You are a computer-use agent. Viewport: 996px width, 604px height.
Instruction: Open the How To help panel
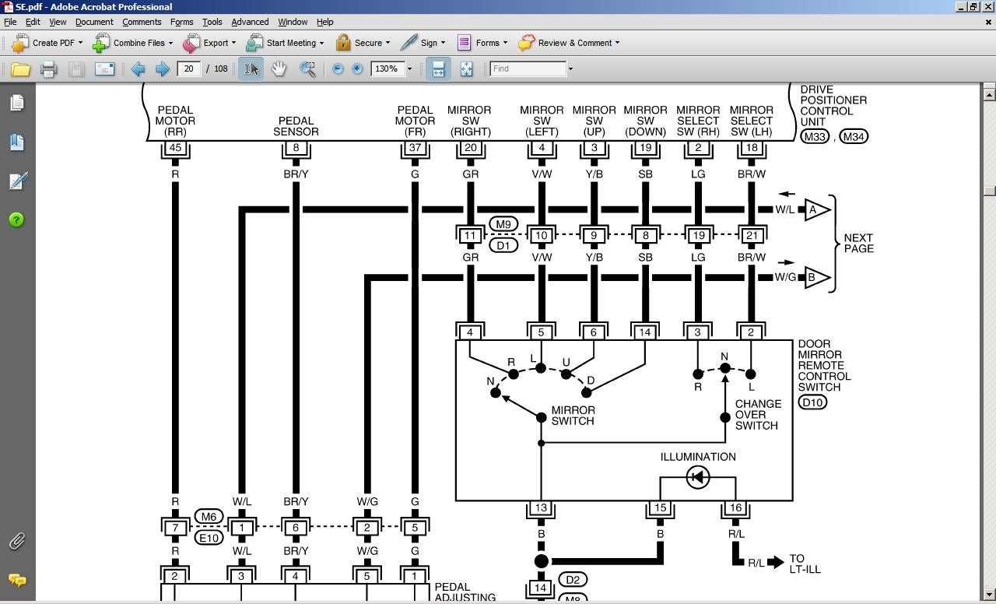pos(17,219)
